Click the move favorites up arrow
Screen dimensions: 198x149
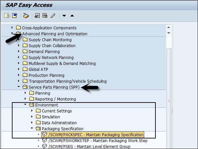point(72,15)
